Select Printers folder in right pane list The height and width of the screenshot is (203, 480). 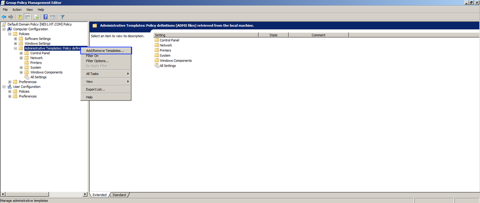click(x=163, y=50)
